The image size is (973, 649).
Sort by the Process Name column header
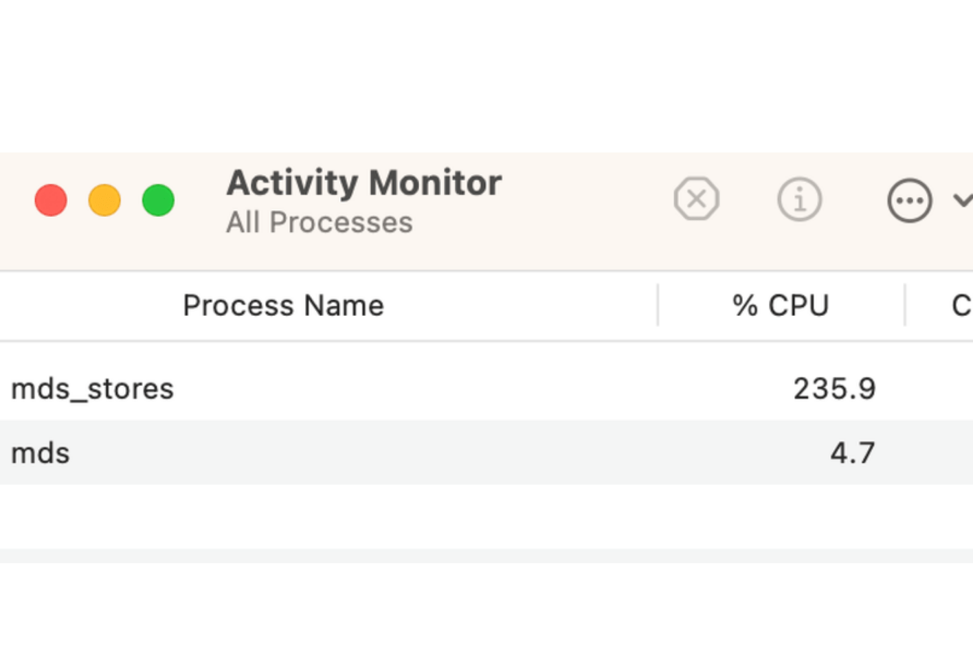coord(283,306)
